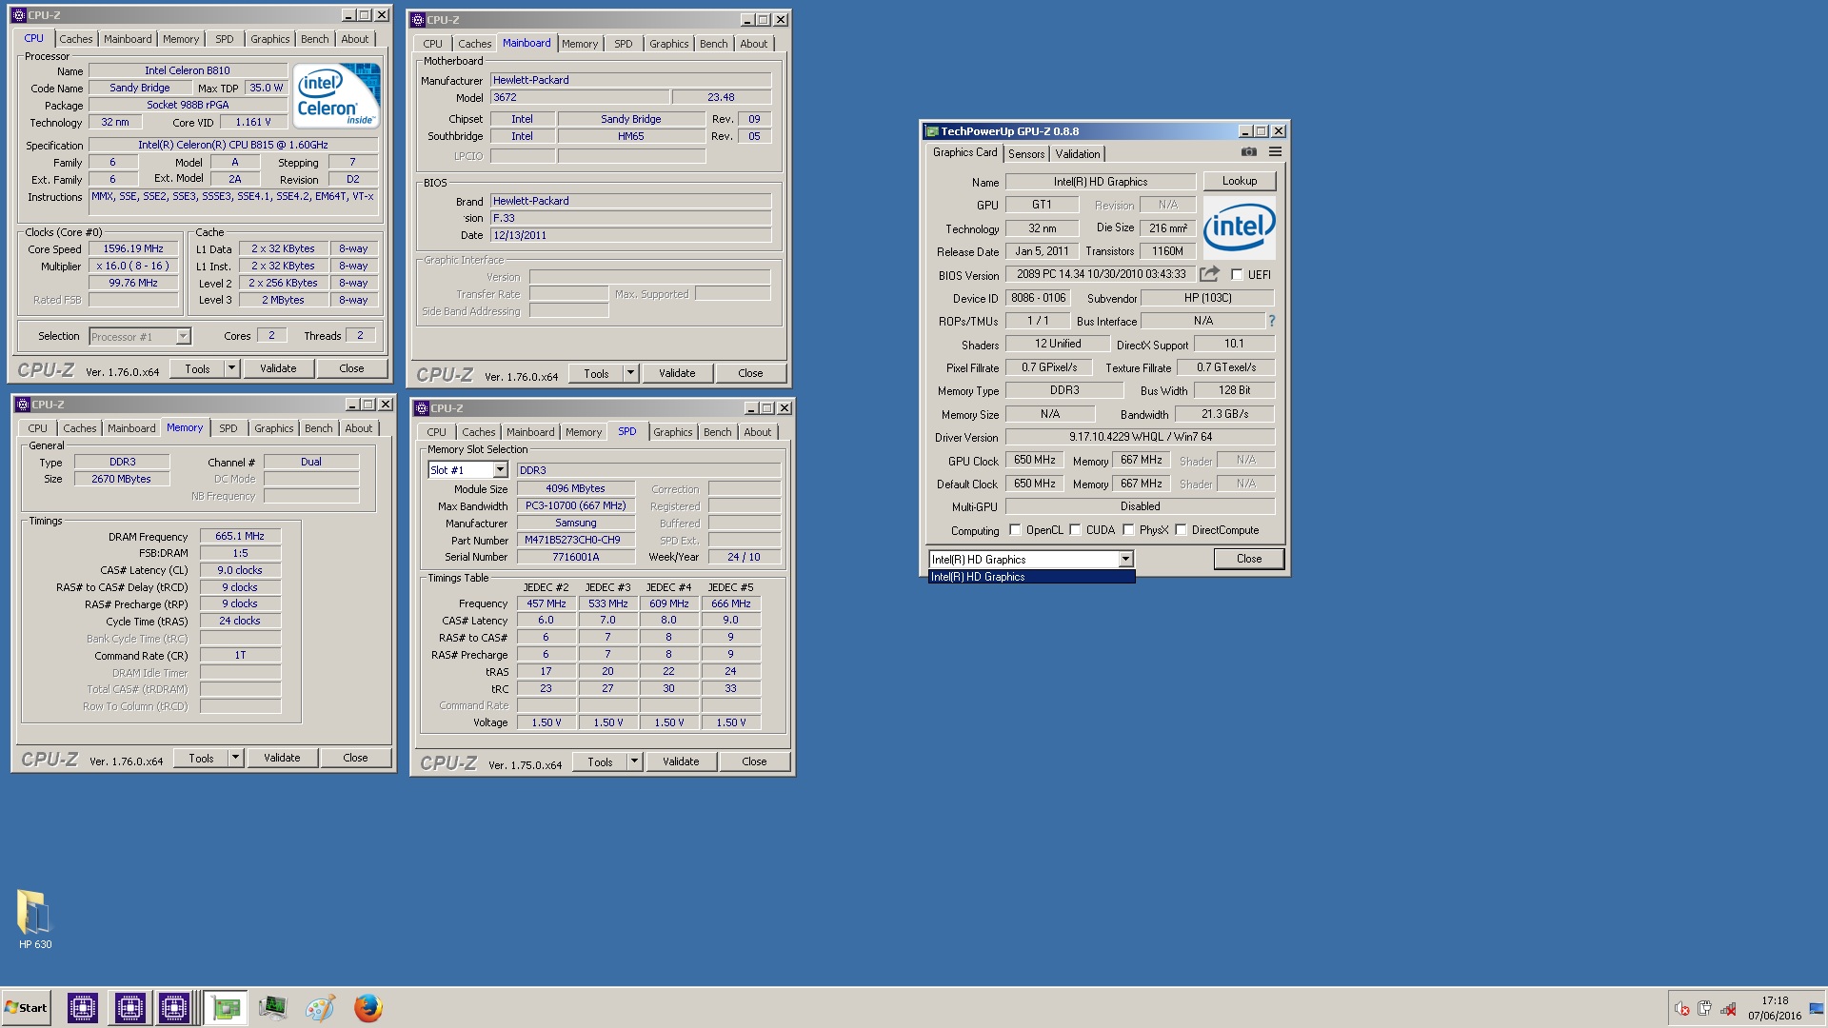Launch Firefox from the taskbar
This screenshot has height=1028, width=1828.
368,1008
